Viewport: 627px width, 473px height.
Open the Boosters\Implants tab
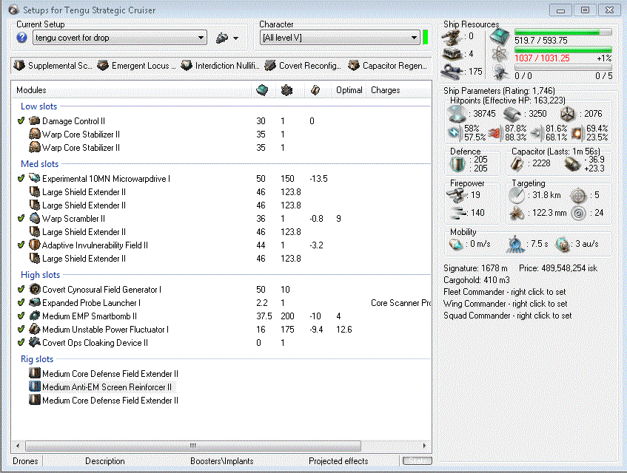coord(221,461)
